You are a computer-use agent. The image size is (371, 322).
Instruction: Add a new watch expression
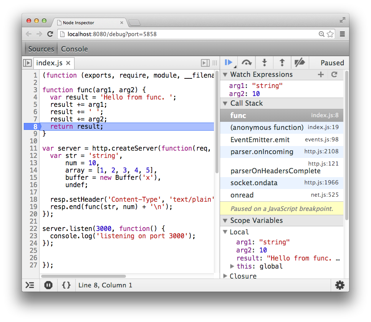tap(321, 75)
